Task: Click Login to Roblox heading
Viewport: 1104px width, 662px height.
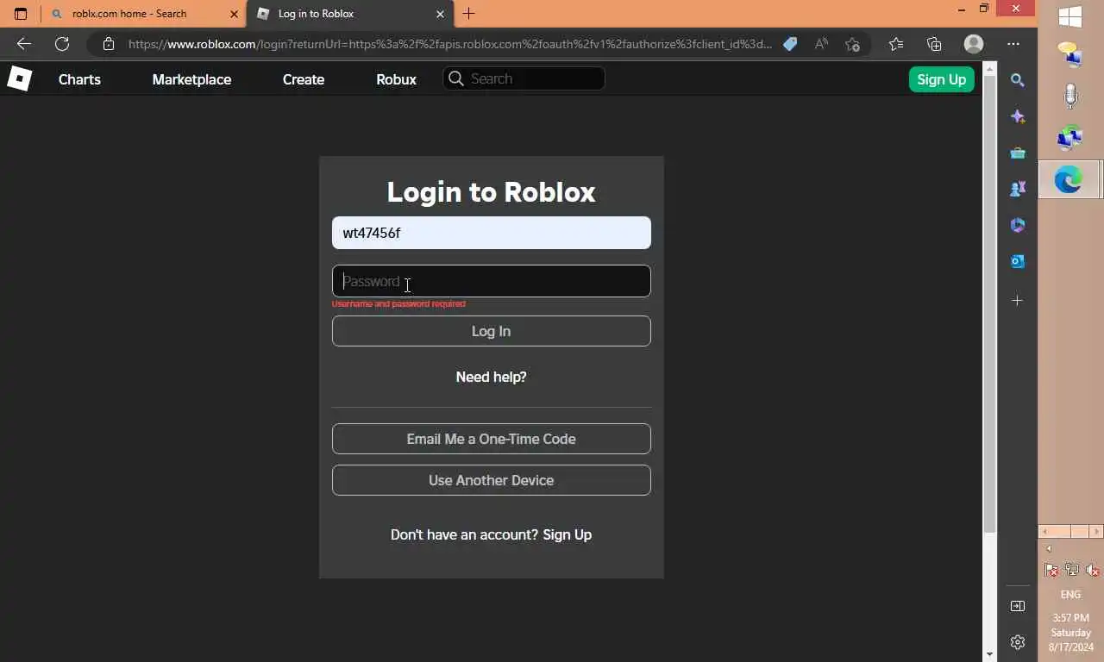Action: coord(492,191)
